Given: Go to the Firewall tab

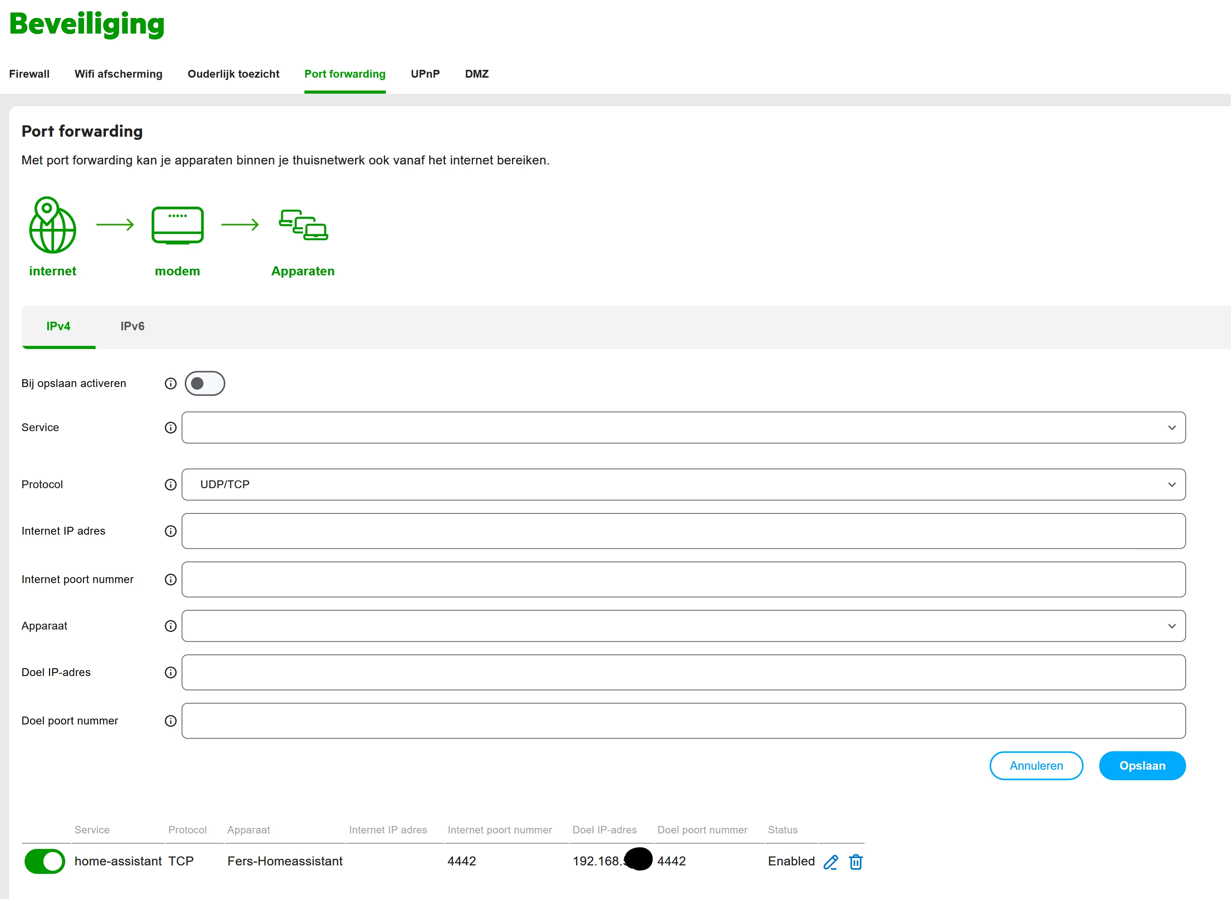Looking at the screenshot, I should (x=29, y=74).
